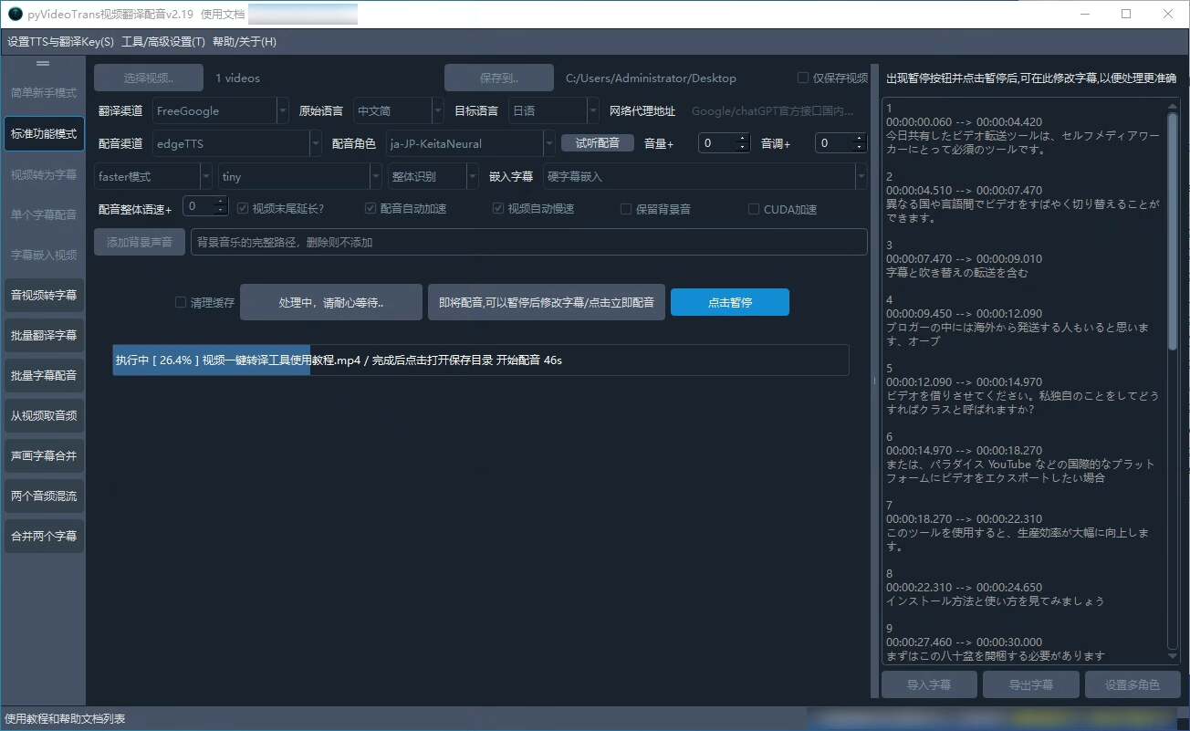
Task: Click the task progress bar at 26.4%
Action: (480, 360)
